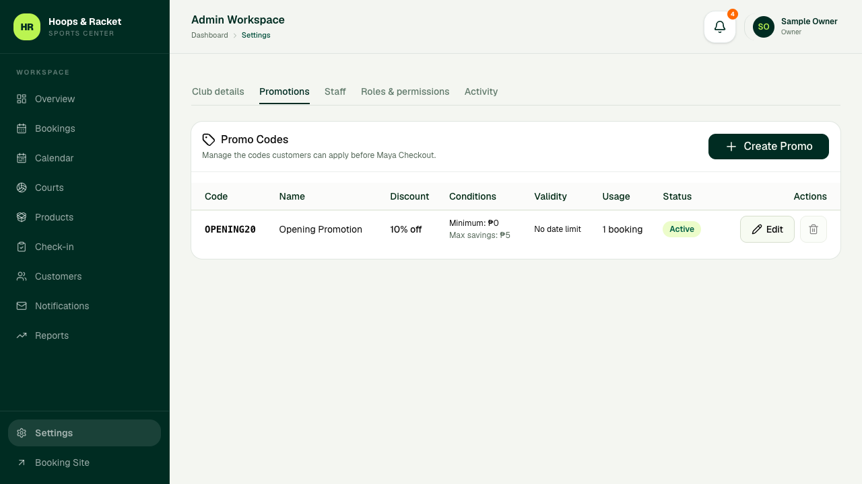Click the HR logo badge
This screenshot has width=862, height=484.
[27, 27]
